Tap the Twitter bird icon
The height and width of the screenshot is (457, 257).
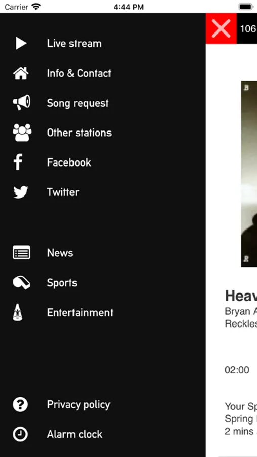point(21,192)
